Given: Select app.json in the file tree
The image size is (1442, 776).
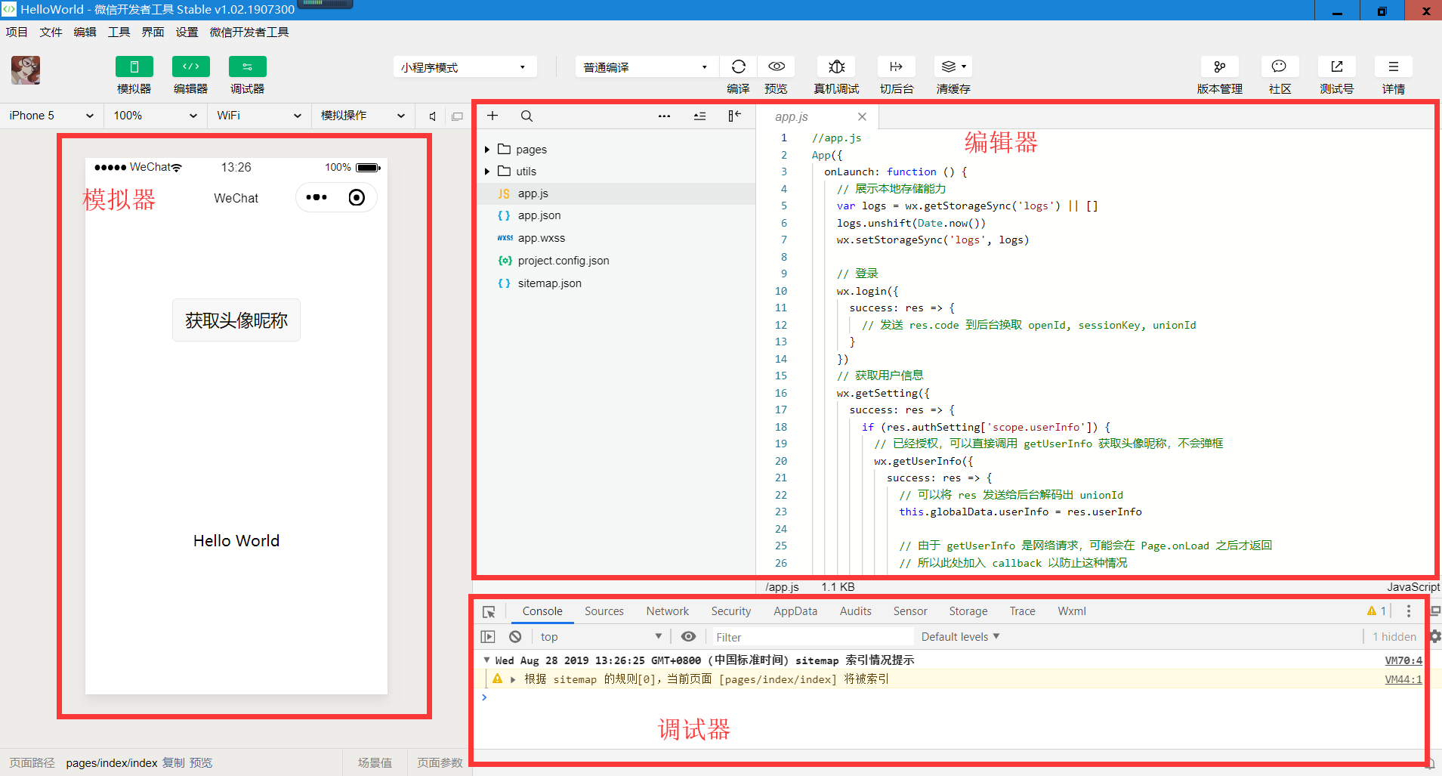Looking at the screenshot, I should (x=616, y=215).
